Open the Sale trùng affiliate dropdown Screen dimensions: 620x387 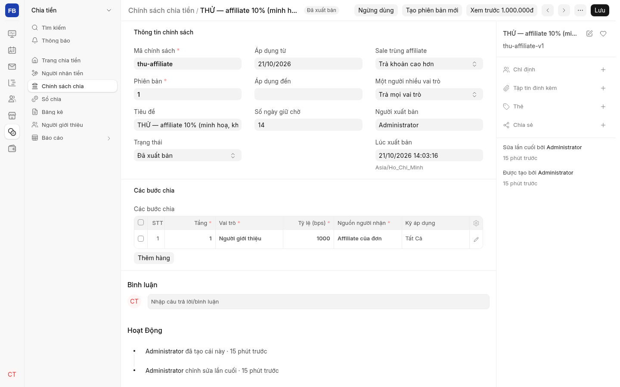(429, 64)
